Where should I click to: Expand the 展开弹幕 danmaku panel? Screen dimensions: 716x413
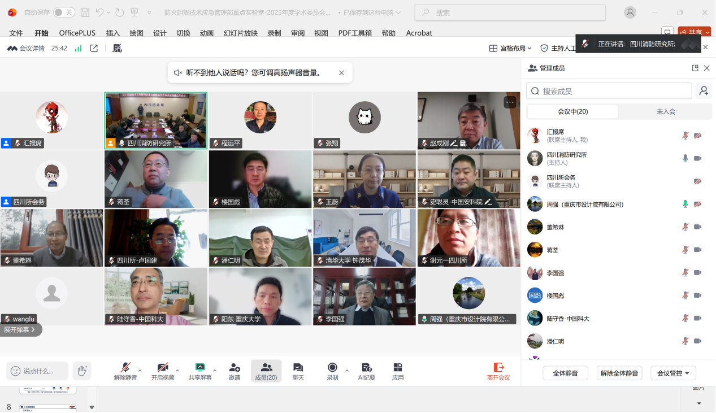point(19,329)
